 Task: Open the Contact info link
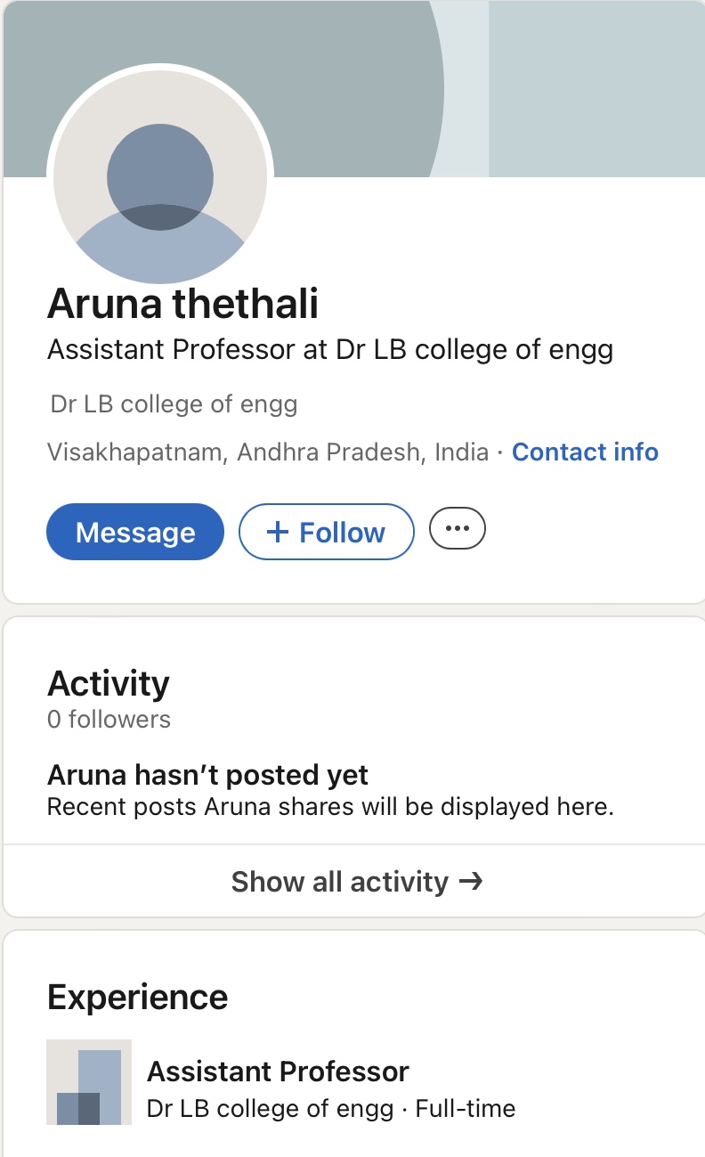click(585, 452)
